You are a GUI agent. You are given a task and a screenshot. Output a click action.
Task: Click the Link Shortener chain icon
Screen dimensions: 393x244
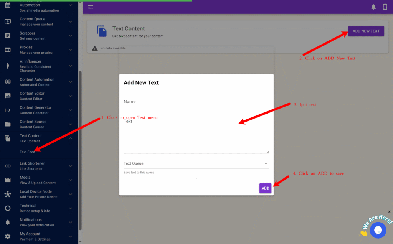[x=8, y=166]
